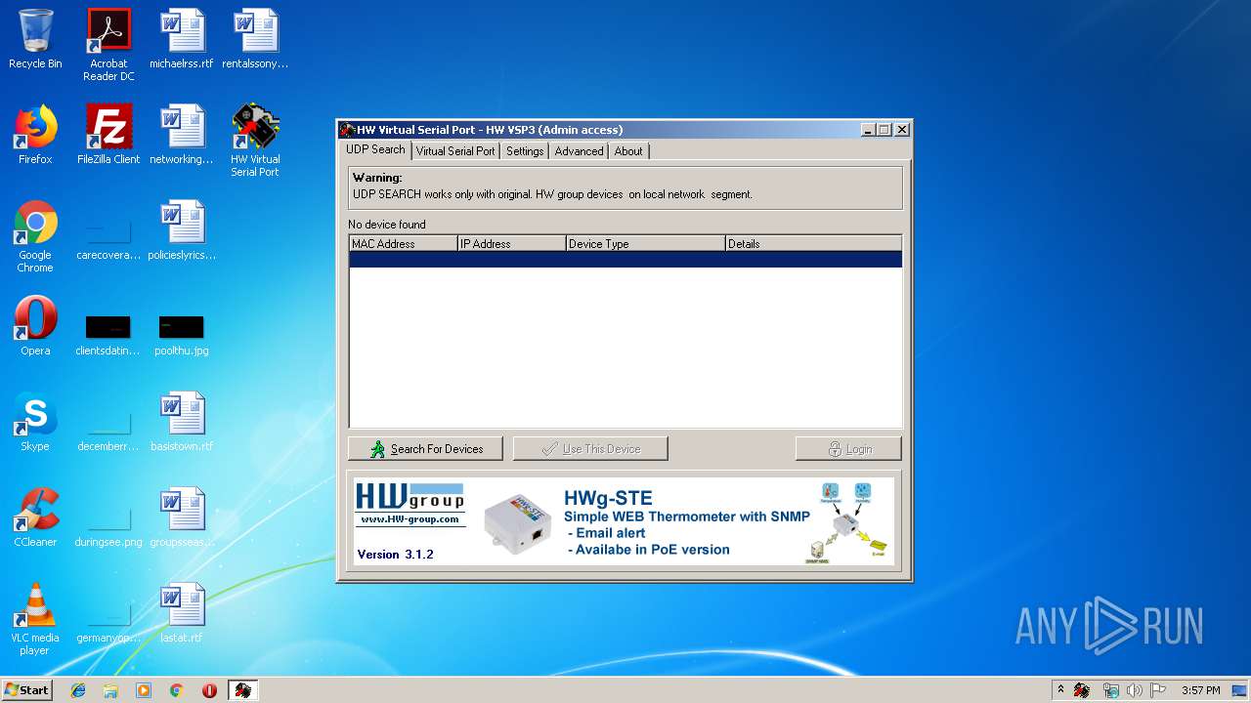Open Opera from the taskbar
Screen dimensions: 1251x703
(x=209, y=690)
